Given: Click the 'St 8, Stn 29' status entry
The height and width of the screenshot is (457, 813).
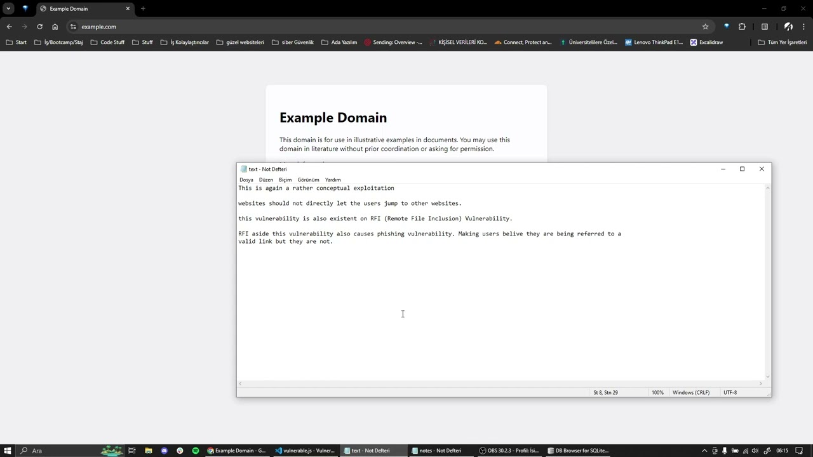Looking at the screenshot, I should (x=605, y=392).
